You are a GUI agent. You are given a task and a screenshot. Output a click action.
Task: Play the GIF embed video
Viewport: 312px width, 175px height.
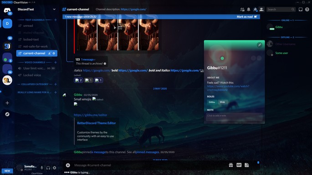[115, 28]
